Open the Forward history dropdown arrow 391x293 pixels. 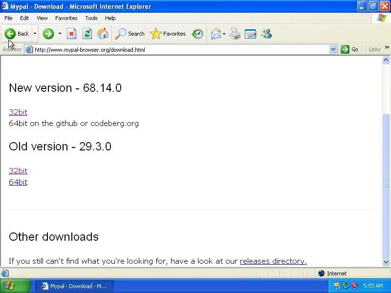click(60, 34)
